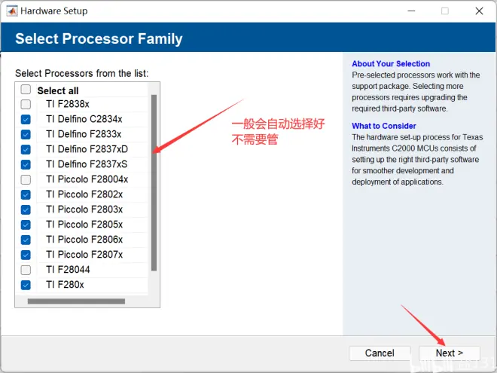Screen dimensions: 497x373
Task: Click the 'Select all' label text
Action: [58, 90]
